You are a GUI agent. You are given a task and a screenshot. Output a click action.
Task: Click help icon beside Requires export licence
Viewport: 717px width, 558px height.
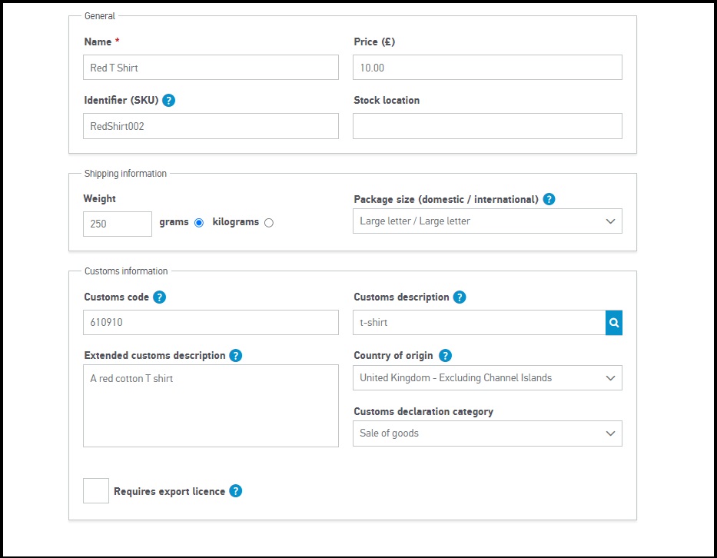tap(236, 491)
